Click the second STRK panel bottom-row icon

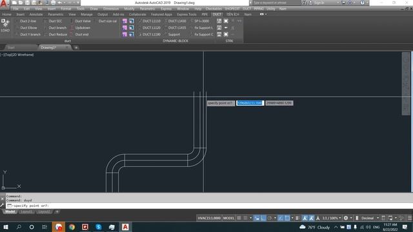226,34
